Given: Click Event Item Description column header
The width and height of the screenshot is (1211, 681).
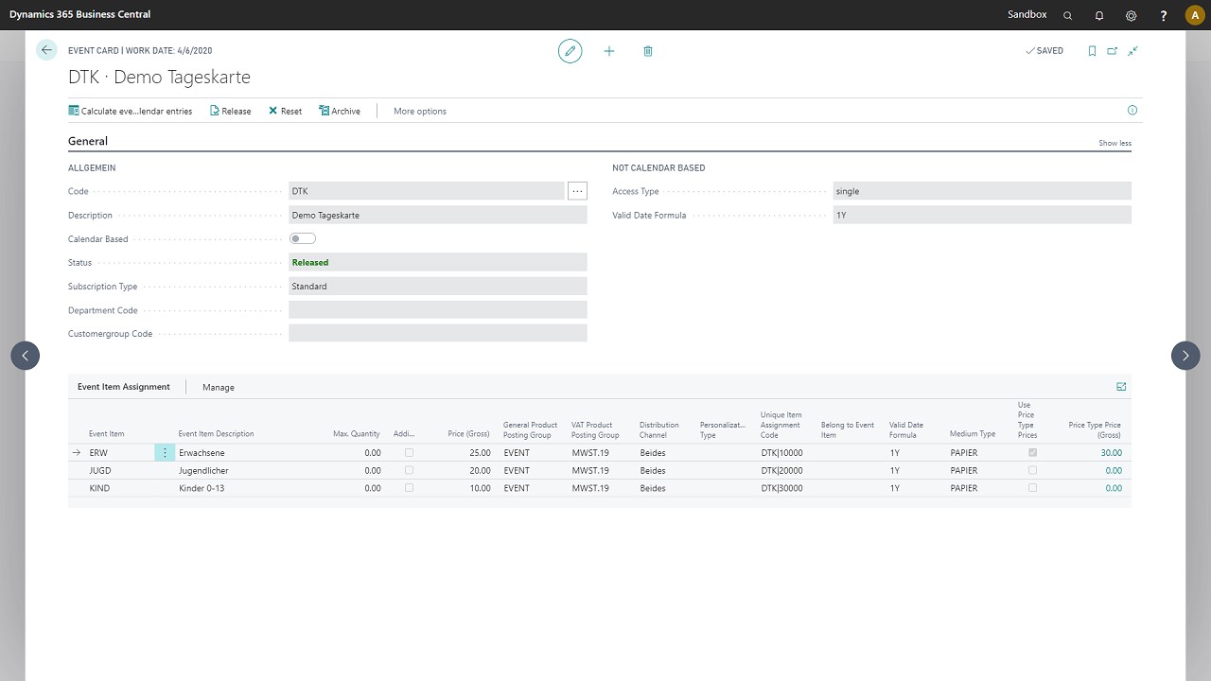Looking at the screenshot, I should click(x=216, y=434).
